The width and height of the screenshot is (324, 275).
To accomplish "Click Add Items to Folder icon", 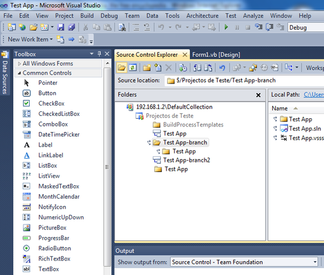I will pos(158,68).
